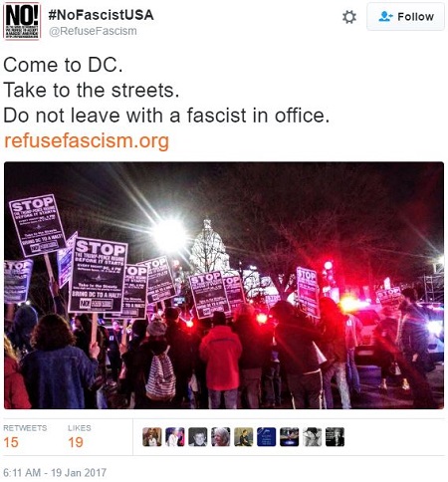Image resolution: width=448 pixels, height=482 pixels.
Task: Click the NO! profile avatar
Action: pyautogui.click(x=21, y=21)
